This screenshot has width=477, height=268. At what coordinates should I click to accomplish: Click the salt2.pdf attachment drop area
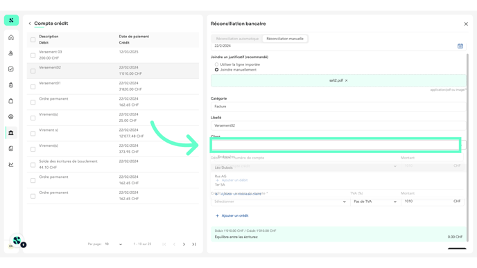[x=338, y=80]
